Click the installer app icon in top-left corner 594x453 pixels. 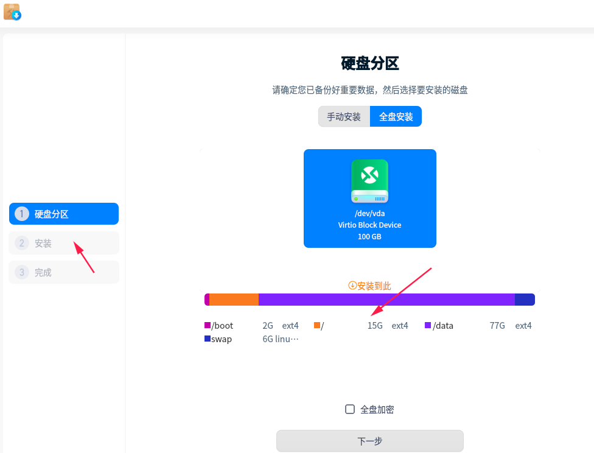pyautogui.click(x=10, y=11)
